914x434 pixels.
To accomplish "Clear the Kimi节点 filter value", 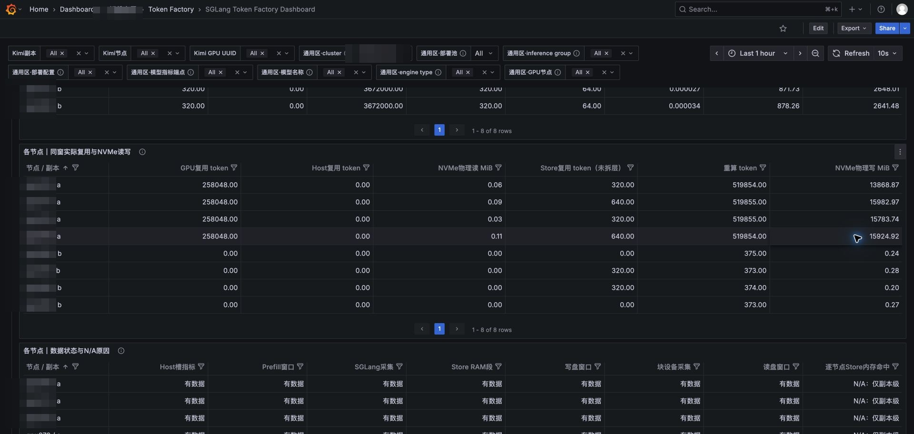I will point(169,53).
